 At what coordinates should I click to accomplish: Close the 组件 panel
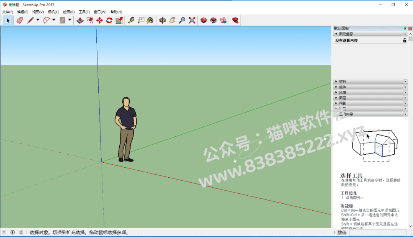[x=405, y=87]
